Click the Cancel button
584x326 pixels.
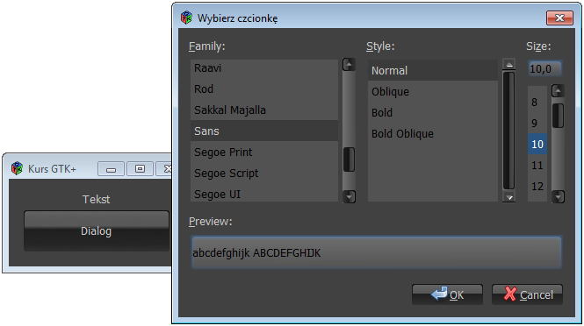527,294
